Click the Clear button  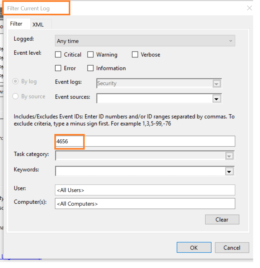click(222, 219)
